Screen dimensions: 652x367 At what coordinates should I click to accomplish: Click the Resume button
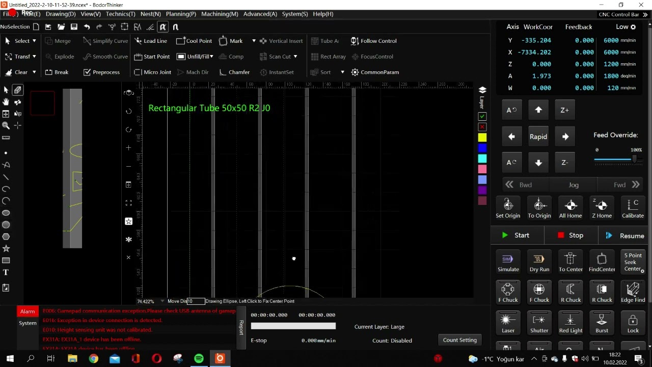[x=626, y=235]
